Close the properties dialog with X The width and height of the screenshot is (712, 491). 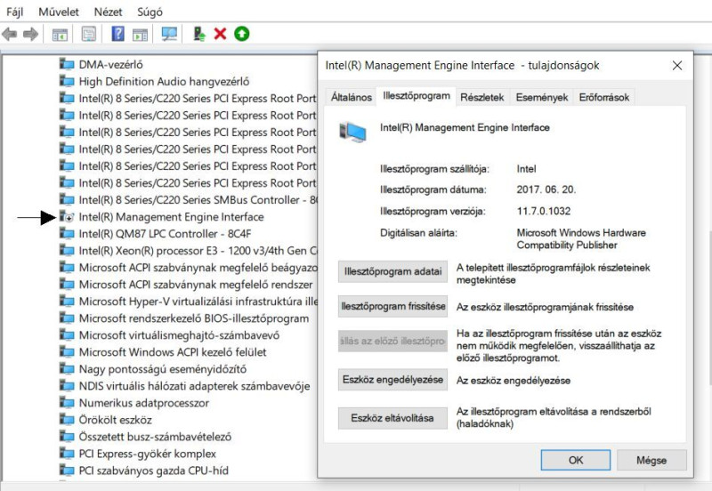tap(677, 65)
